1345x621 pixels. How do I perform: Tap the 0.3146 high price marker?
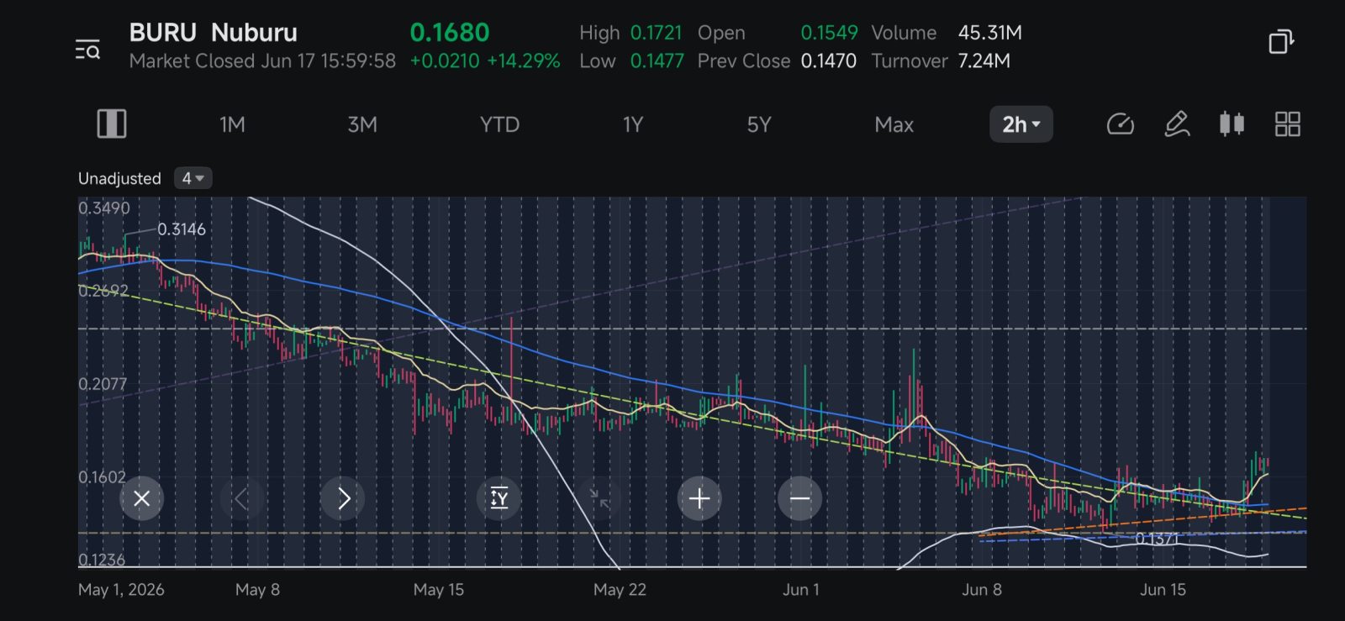[182, 229]
